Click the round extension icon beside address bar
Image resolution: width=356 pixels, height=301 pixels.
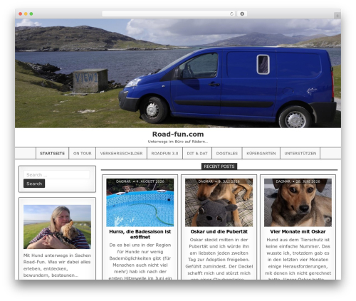(x=242, y=14)
